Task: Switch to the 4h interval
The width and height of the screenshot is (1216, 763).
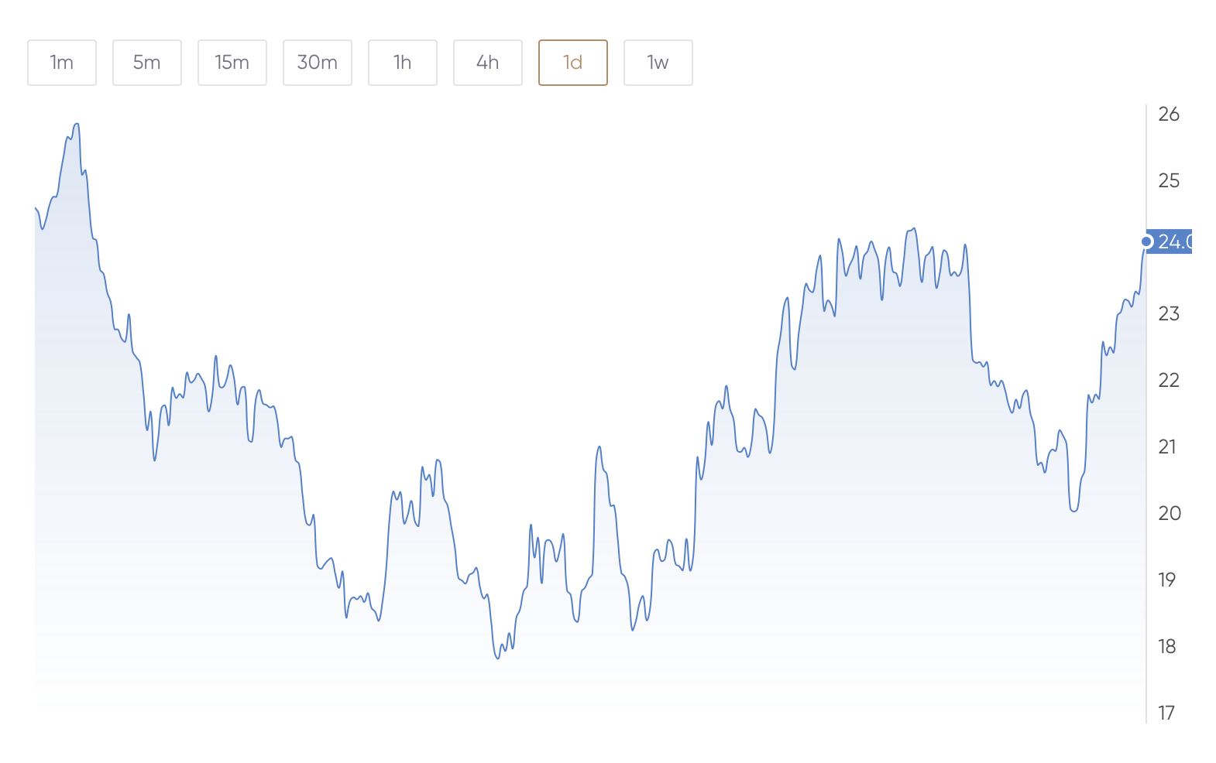Action: (488, 63)
